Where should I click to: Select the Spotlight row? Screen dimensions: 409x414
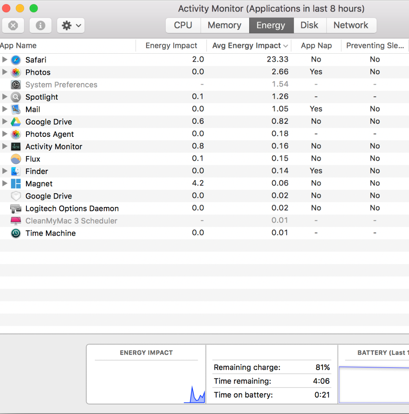click(42, 97)
